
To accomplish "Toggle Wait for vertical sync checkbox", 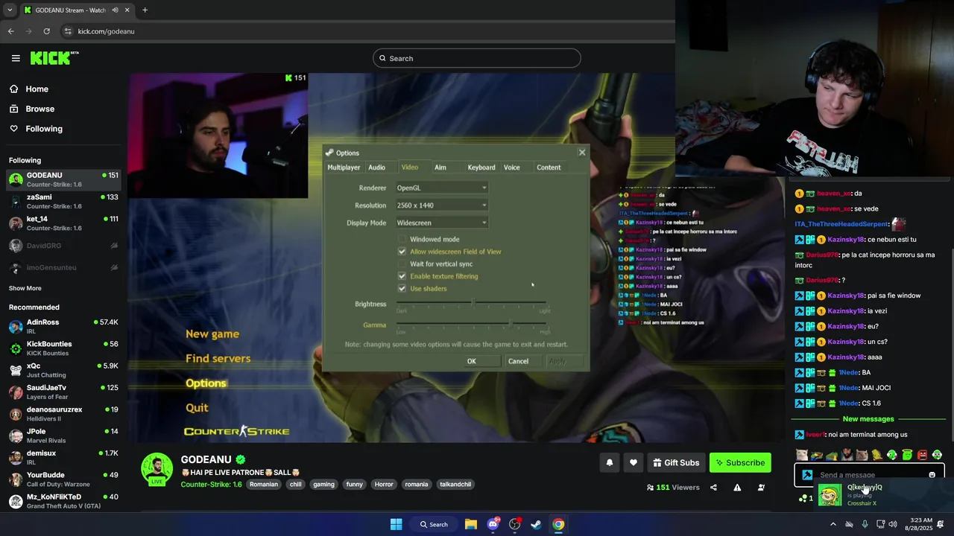I will point(402,264).
